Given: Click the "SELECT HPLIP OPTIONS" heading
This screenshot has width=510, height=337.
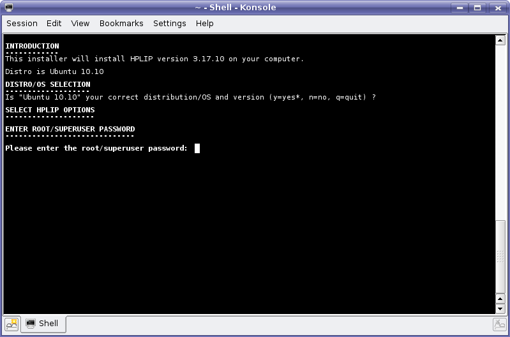Looking at the screenshot, I should click(x=50, y=110).
